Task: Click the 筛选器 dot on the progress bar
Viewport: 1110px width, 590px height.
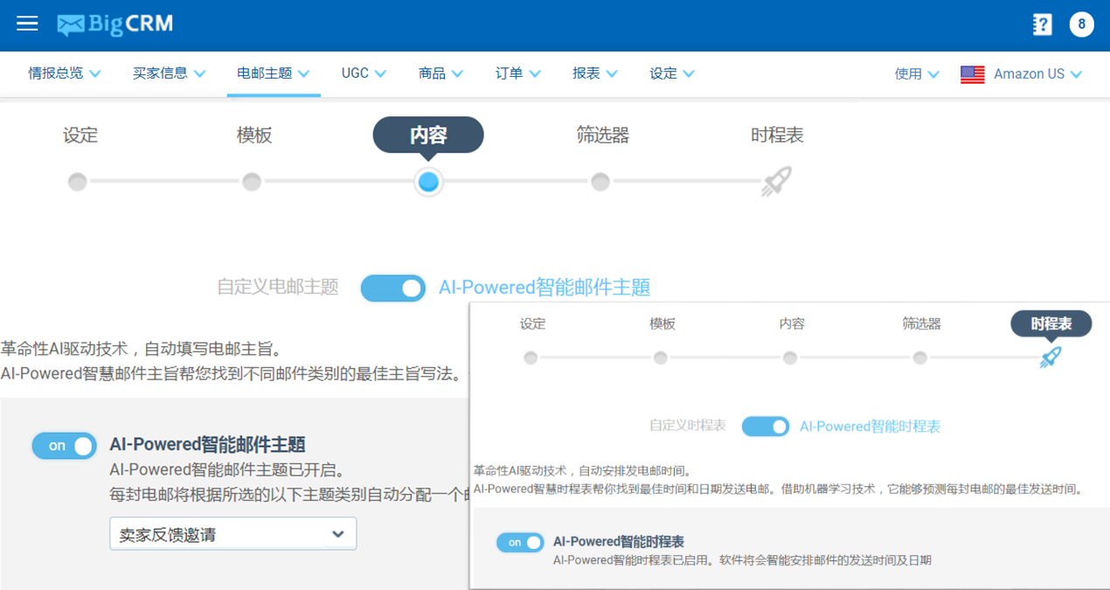Action: tap(600, 182)
